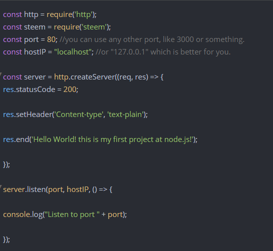The width and height of the screenshot is (273, 251).
Task: Click the "localhost" string value
Action: click(73, 52)
